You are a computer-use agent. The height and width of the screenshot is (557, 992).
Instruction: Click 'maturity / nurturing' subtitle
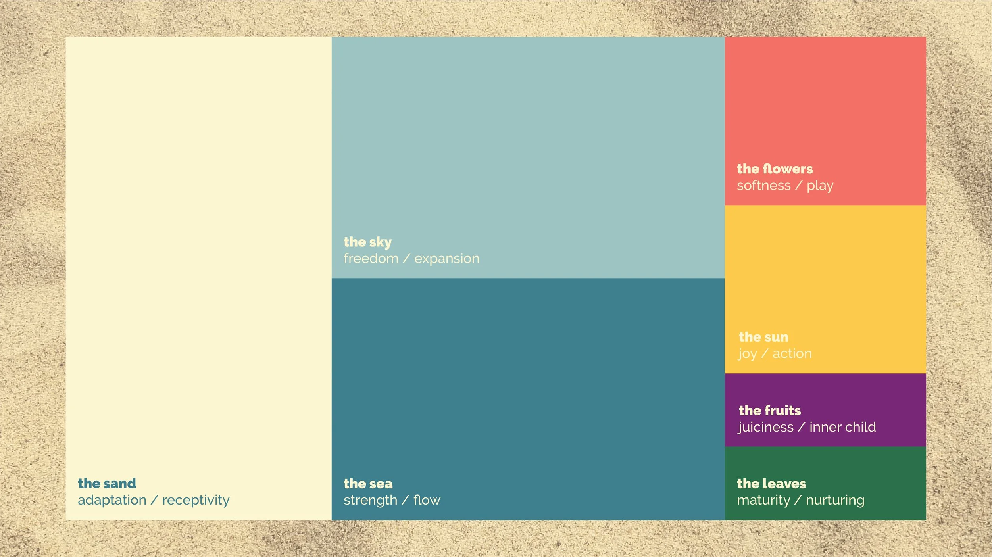click(x=800, y=500)
